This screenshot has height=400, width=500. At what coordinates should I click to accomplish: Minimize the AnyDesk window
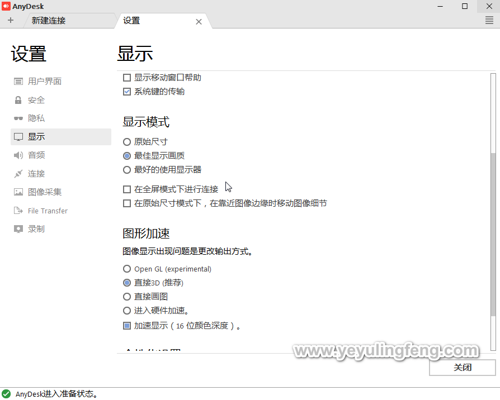pyautogui.click(x=440, y=6)
